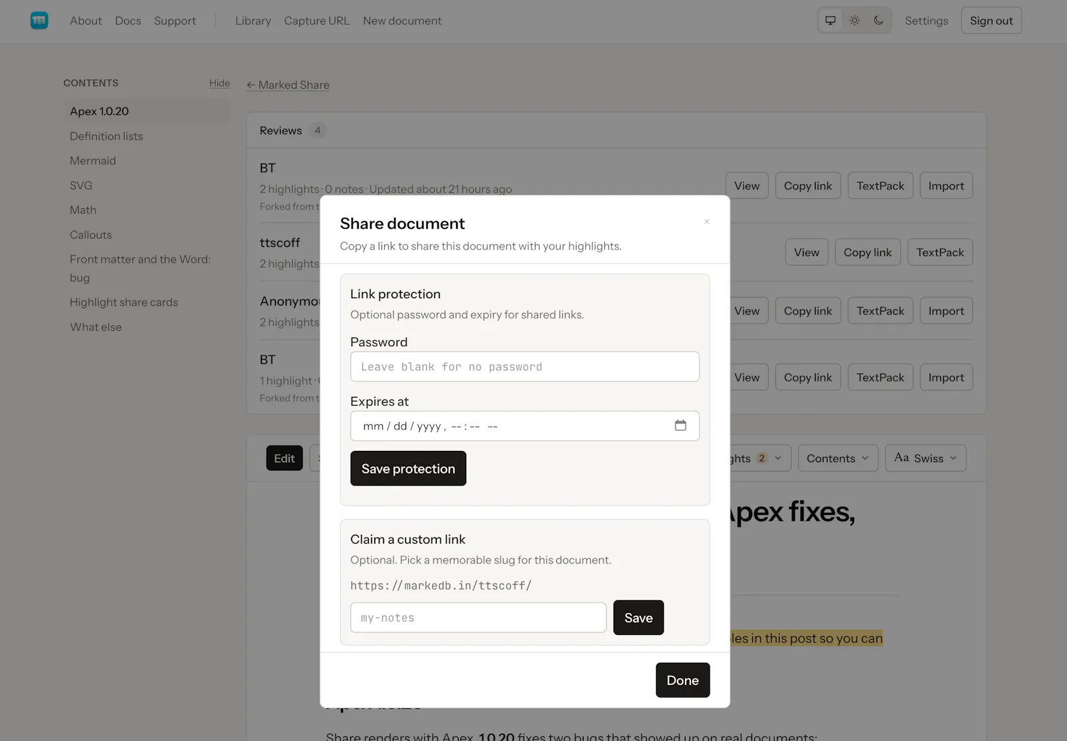The image size is (1067, 741).
Task: Close the Share document dialog
Action: point(707,221)
